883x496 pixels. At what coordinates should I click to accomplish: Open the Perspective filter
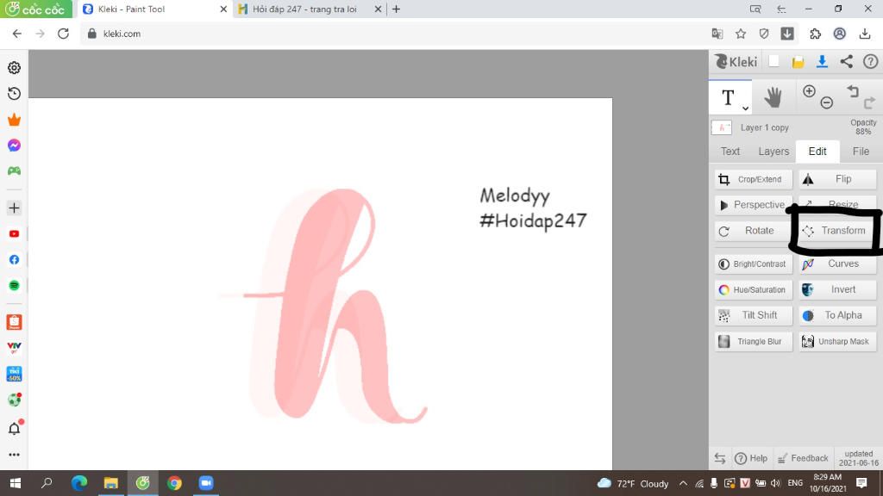pos(754,205)
